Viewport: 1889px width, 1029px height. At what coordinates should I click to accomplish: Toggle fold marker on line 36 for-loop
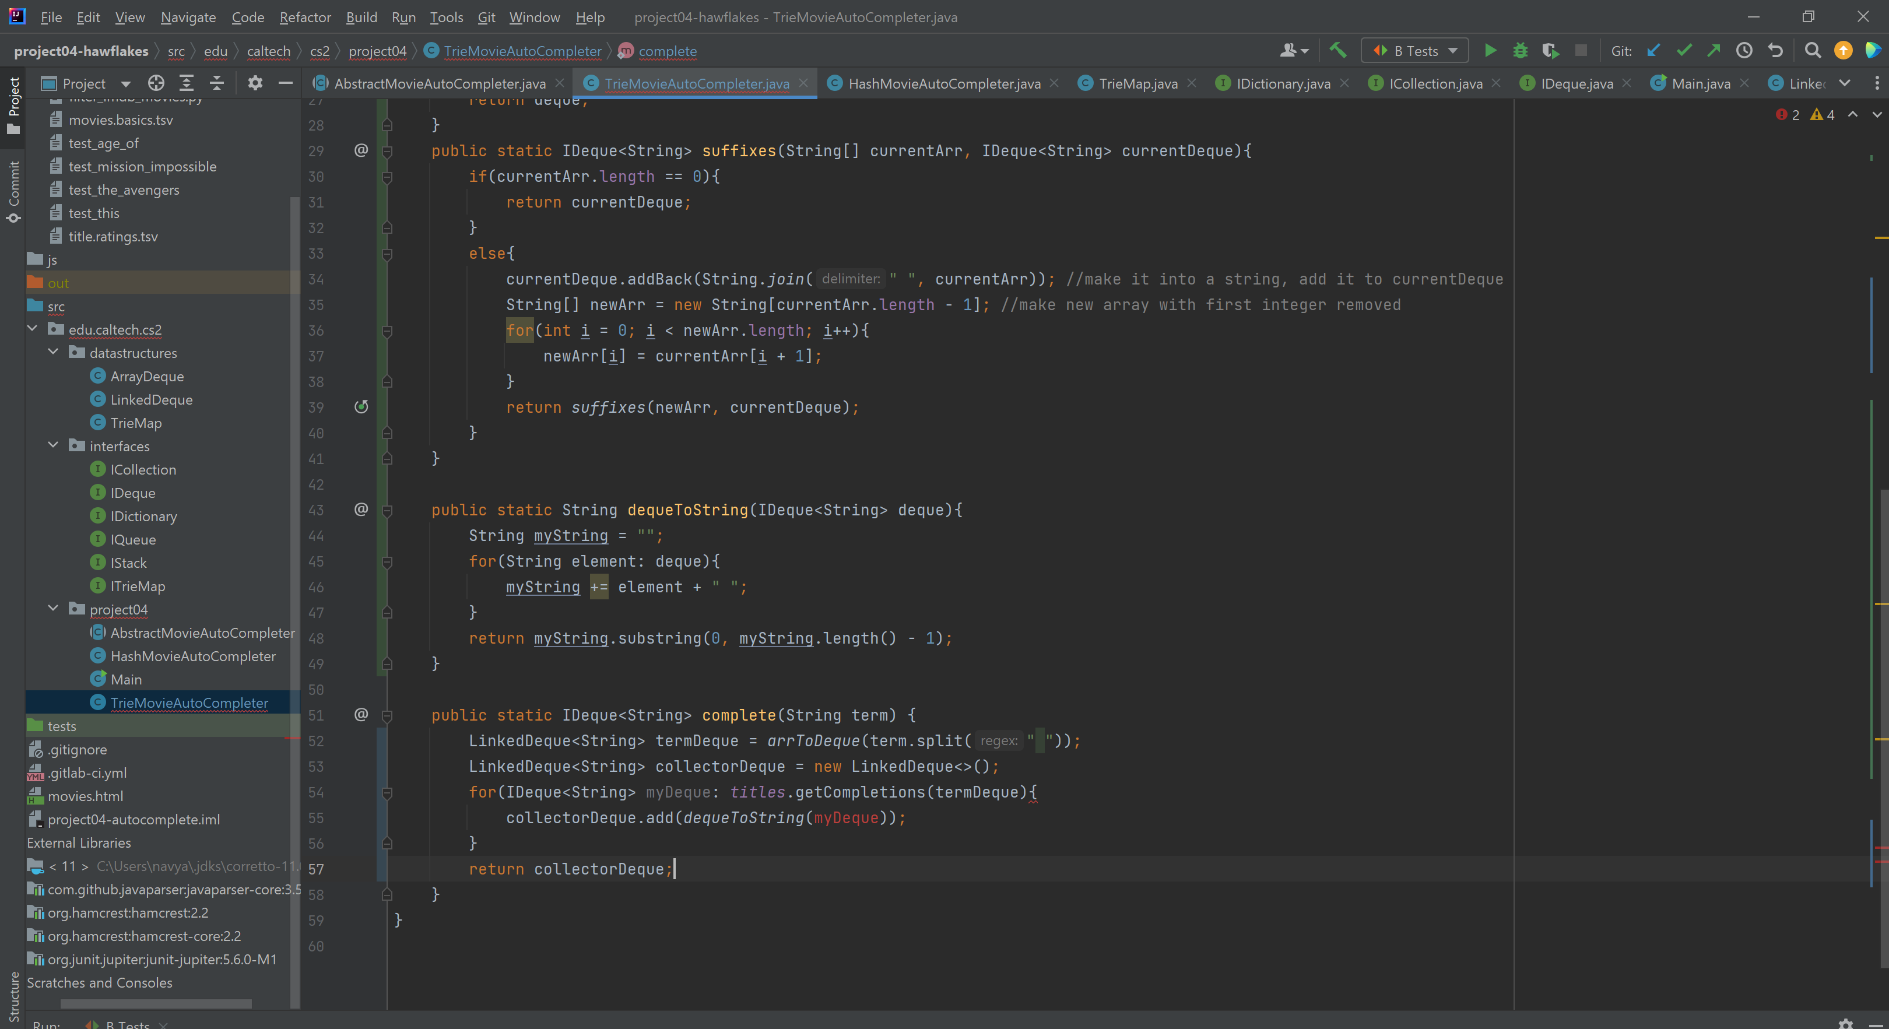387,331
